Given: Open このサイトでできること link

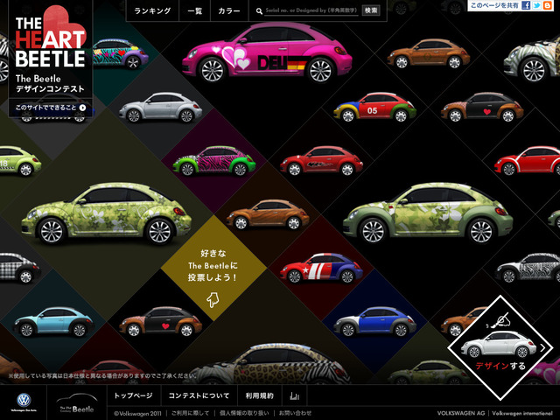Looking at the screenshot, I should pyautogui.click(x=51, y=108).
